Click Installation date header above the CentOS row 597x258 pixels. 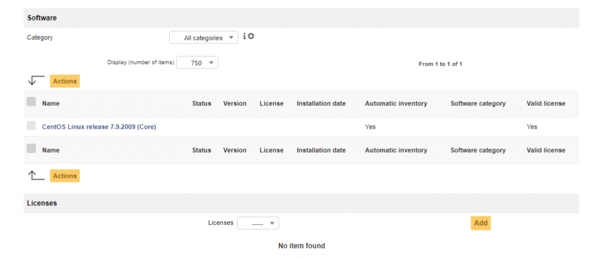(321, 104)
